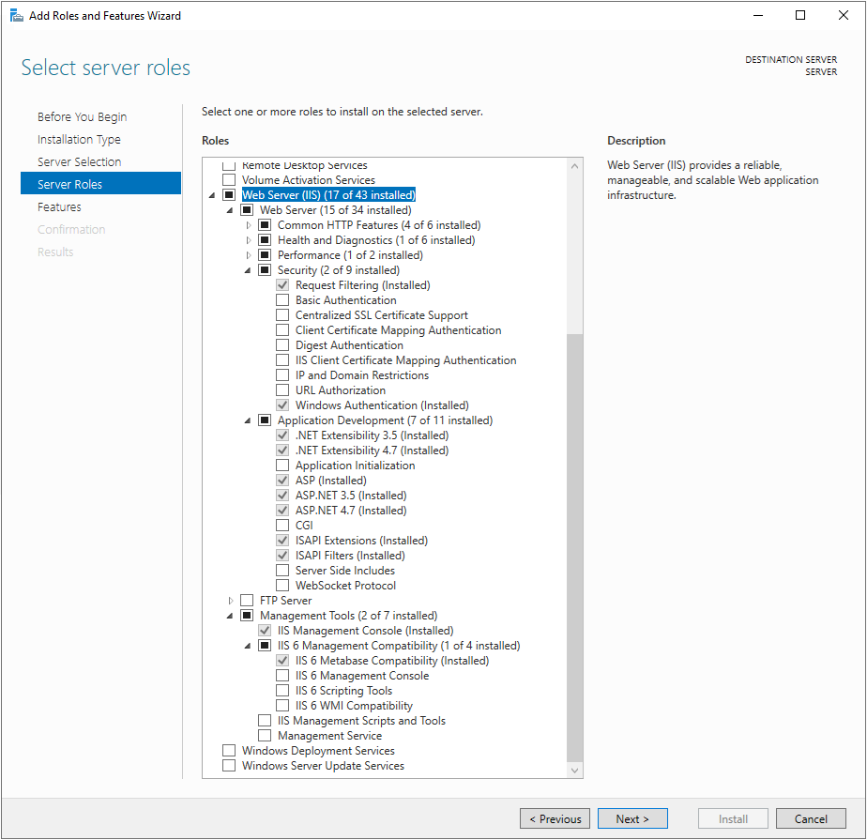Check Windows Server Update Services role
Viewport: 867px width, 840px height.
click(229, 766)
